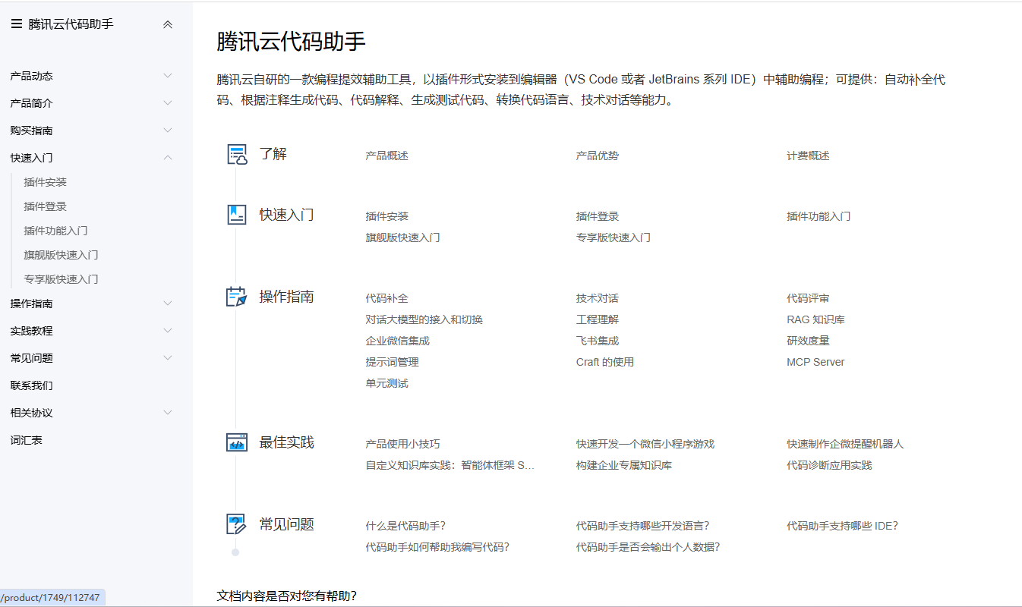1022x607 pixels.
Task: Open 插件安装 link in main content
Action: (x=387, y=216)
